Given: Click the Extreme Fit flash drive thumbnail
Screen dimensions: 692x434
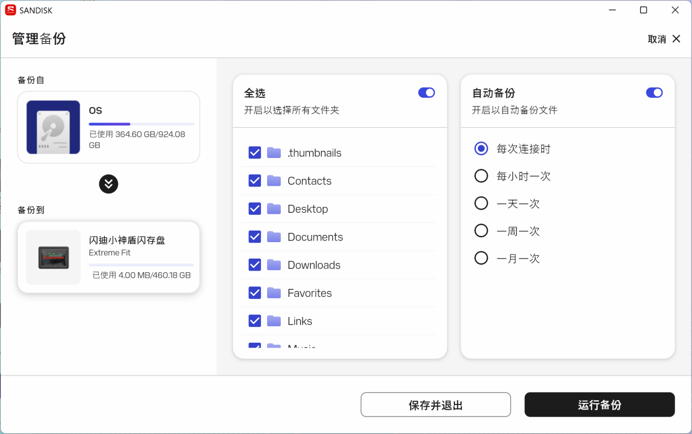Looking at the screenshot, I should tap(54, 257).
